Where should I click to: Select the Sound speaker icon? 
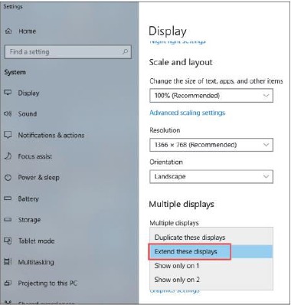(8, 113)
